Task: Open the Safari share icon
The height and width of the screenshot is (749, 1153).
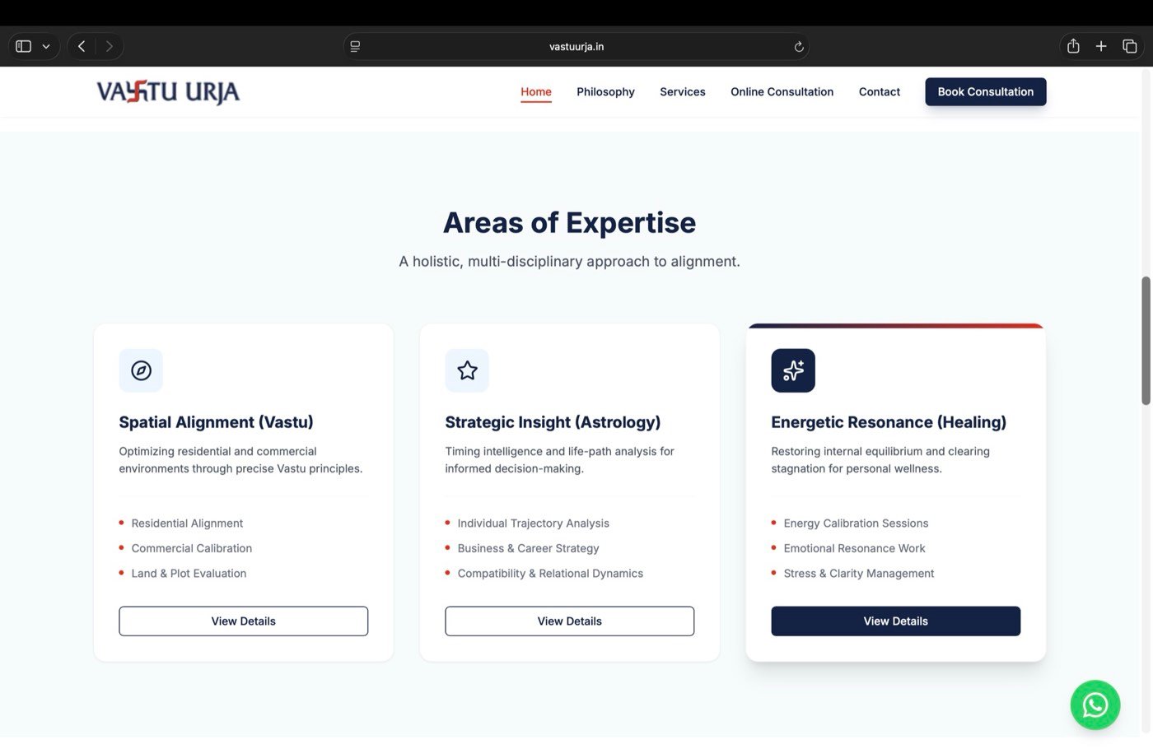Action: tap(1073, 46)
